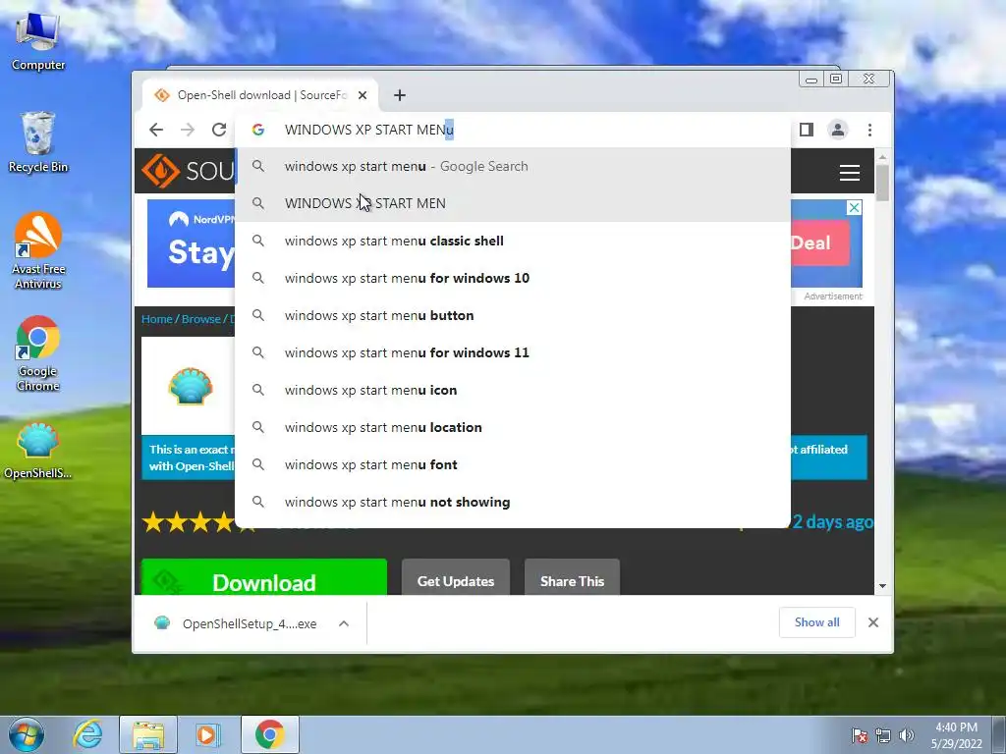Click the Chrome taskbar icon
Image resolution: width=1006 pixels, height=754 pixels.
[x=269, y=734]
